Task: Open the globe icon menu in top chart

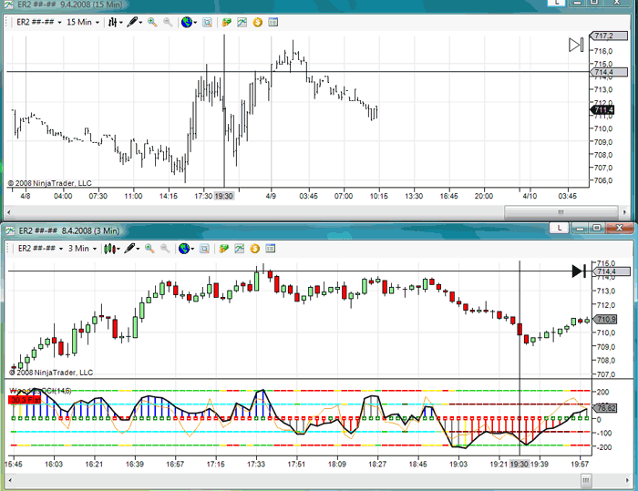Action: click(188, 21)
